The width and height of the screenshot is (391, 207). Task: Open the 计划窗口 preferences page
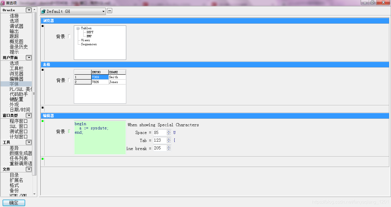pyautogui.click(x=19, y=137)
